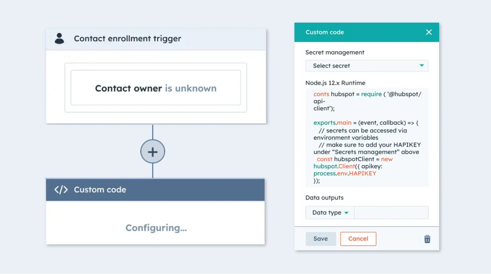Click the contact person icon in trigger header
Image resolution: width=491 pixels, height=274 pixels.
(59, 38)
